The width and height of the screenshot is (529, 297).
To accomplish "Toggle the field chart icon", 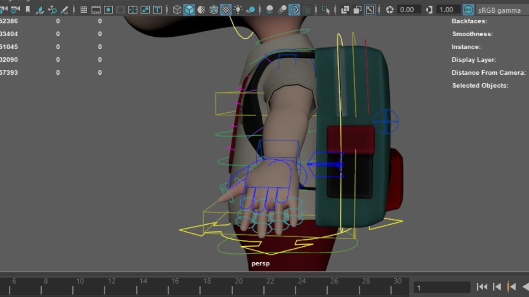I will pos(133,9).
